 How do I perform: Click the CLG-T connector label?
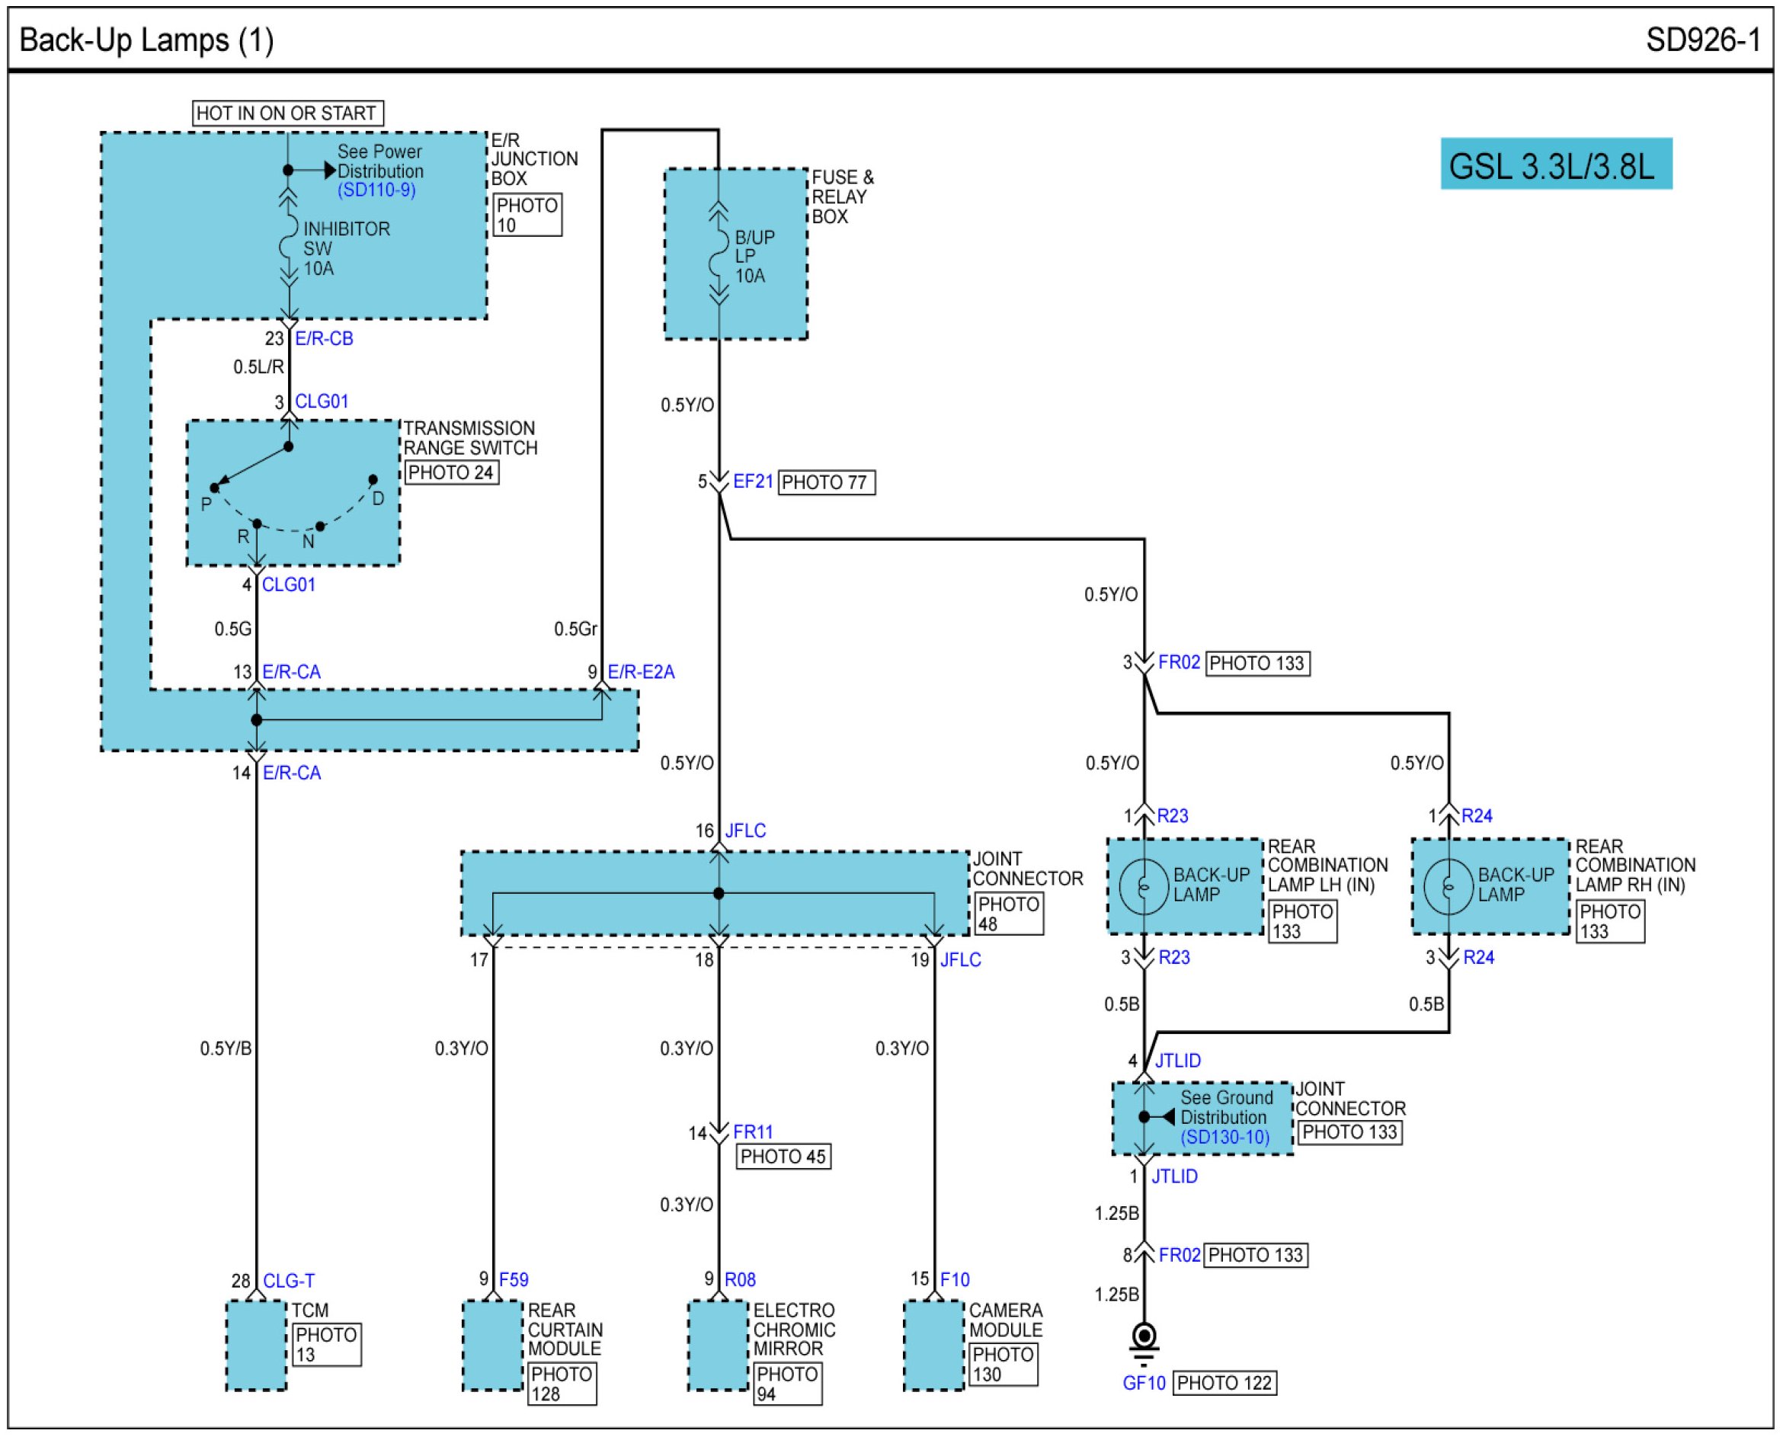pyautogui.click(x=288, y=1281)
